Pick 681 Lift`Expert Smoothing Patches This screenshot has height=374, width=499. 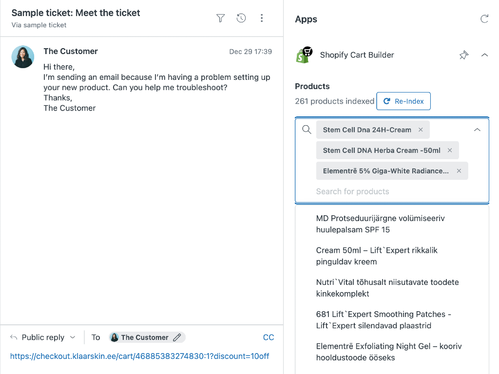click(x=384, y=320)
